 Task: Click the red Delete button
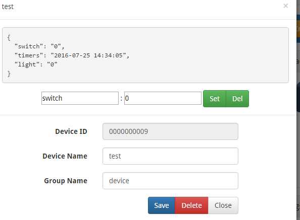[x=191, y=205]
